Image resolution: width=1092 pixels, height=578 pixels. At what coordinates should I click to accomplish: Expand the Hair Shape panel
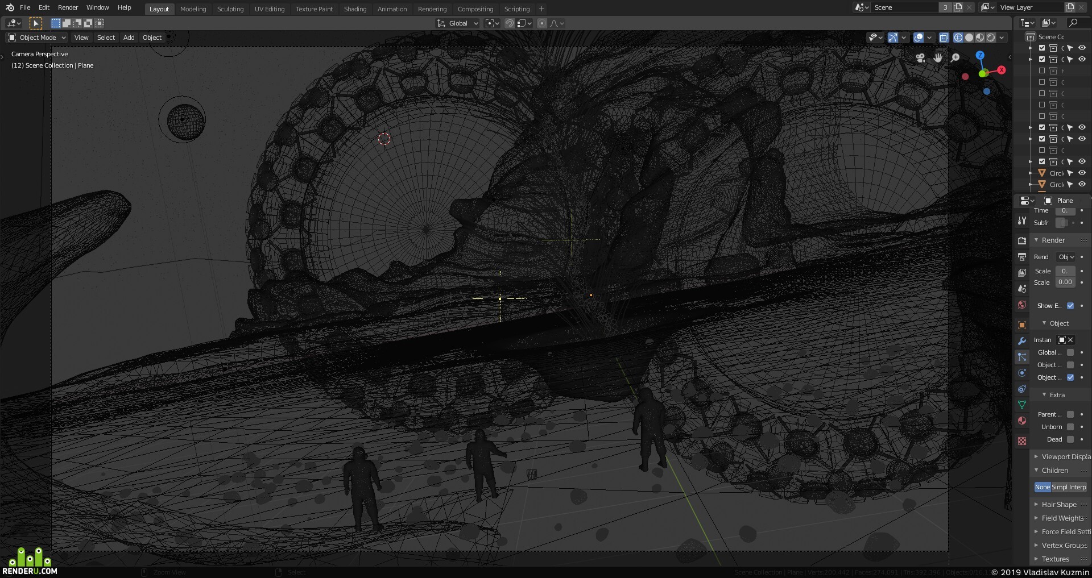pyautogui.click(x=1060, y=504)
